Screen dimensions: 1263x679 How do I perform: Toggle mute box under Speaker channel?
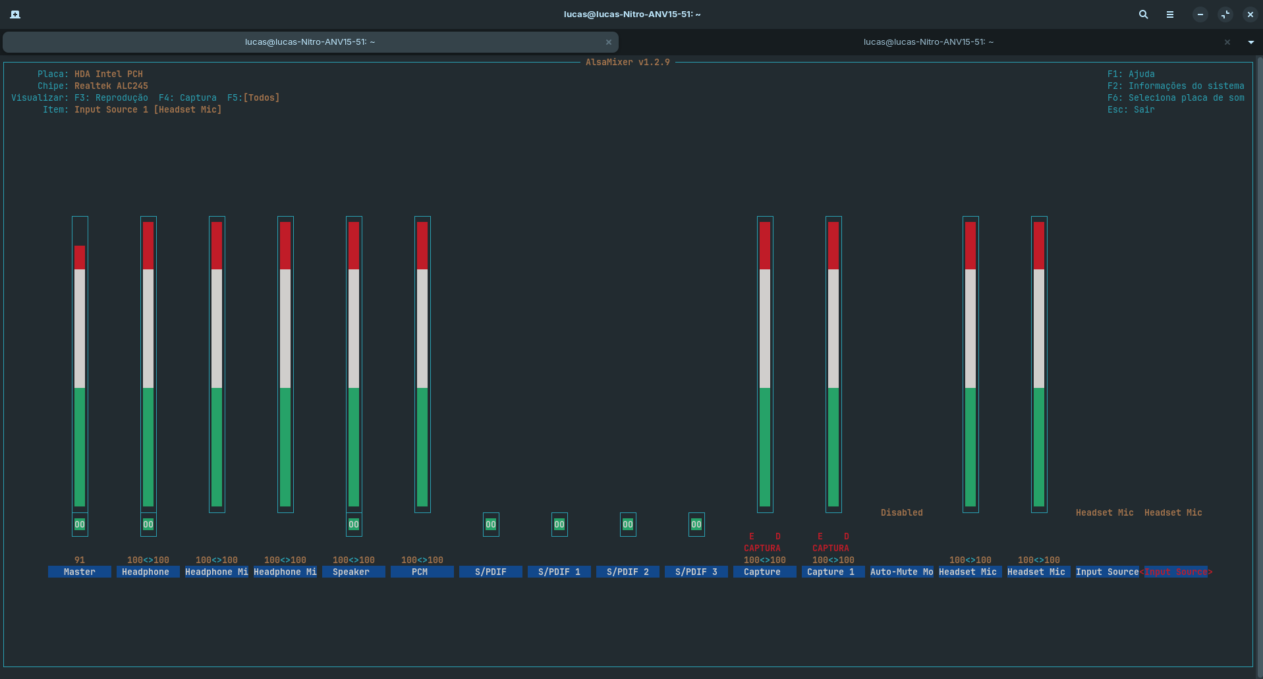point(354,524)
